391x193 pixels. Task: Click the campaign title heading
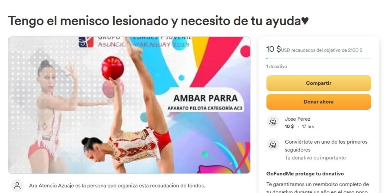coord(158,21)
